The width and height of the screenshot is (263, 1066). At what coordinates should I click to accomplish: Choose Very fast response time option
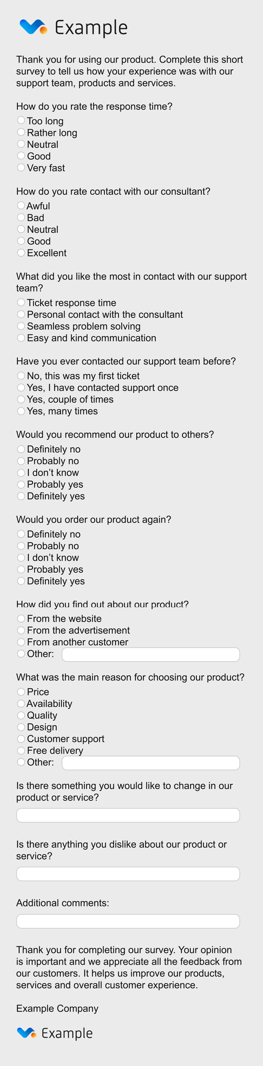tap(21, 167)
